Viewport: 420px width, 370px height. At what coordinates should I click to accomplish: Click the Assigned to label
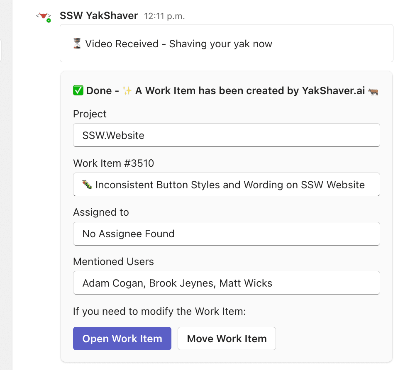pos(101,212)
